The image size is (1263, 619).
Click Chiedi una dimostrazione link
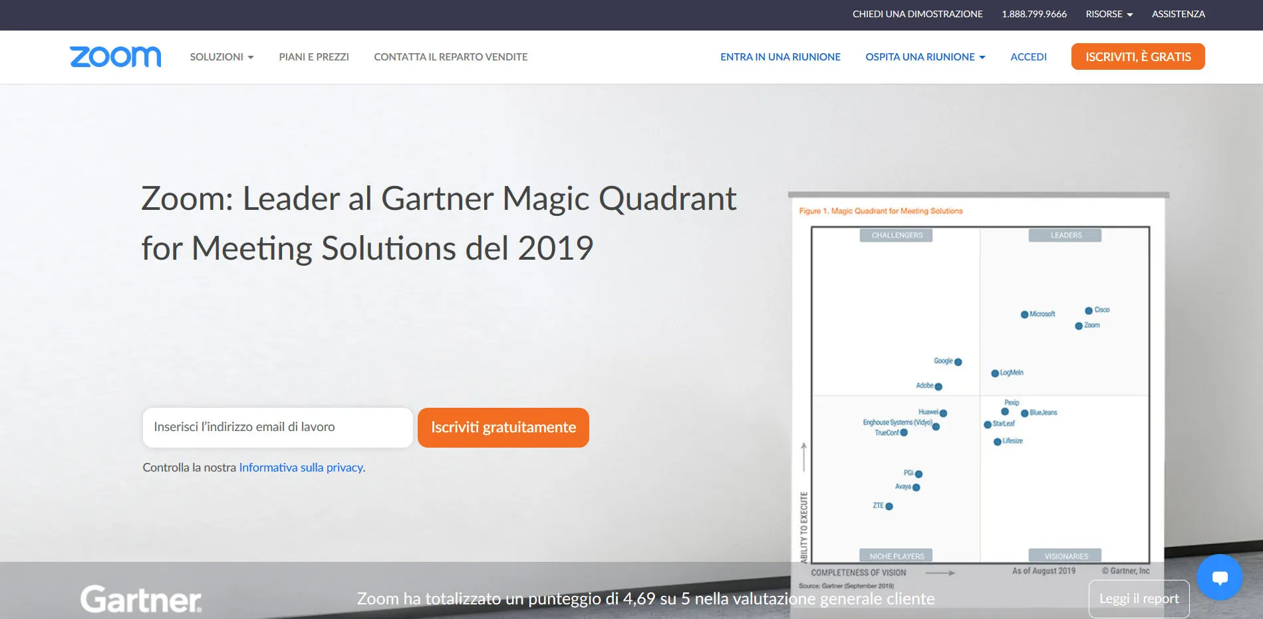click(917, 14)
